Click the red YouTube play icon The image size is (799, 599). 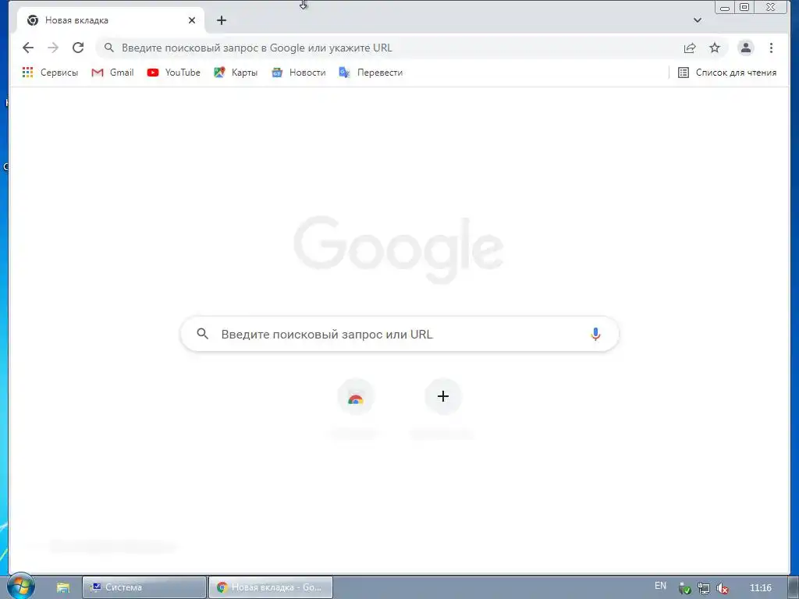point(152,73)
